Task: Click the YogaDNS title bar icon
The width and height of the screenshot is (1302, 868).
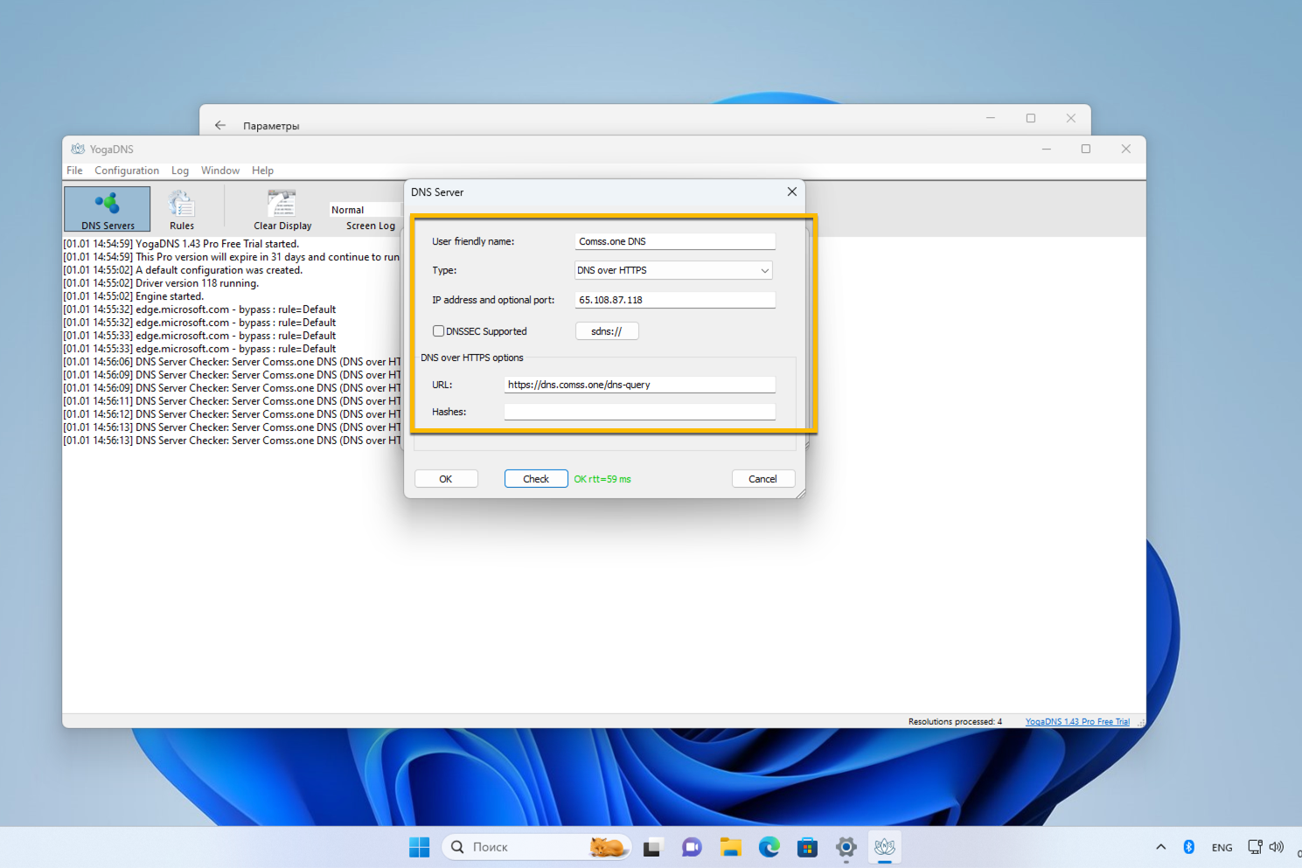Action: [x=78, y=149]
